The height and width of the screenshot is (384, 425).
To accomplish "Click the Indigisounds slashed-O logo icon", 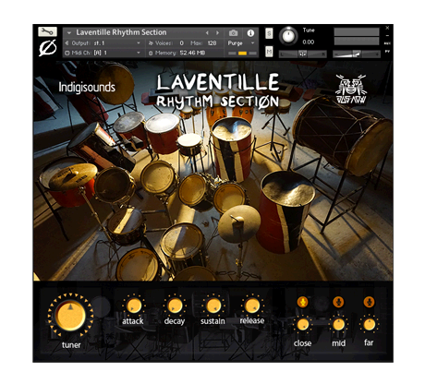I will 48,48.
